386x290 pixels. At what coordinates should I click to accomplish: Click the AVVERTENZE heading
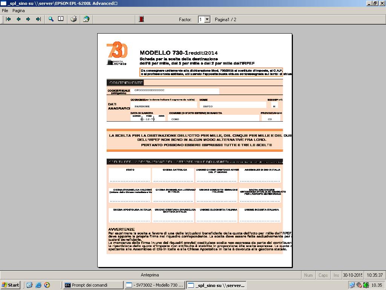pyautogui.click(x=121, y=229)
